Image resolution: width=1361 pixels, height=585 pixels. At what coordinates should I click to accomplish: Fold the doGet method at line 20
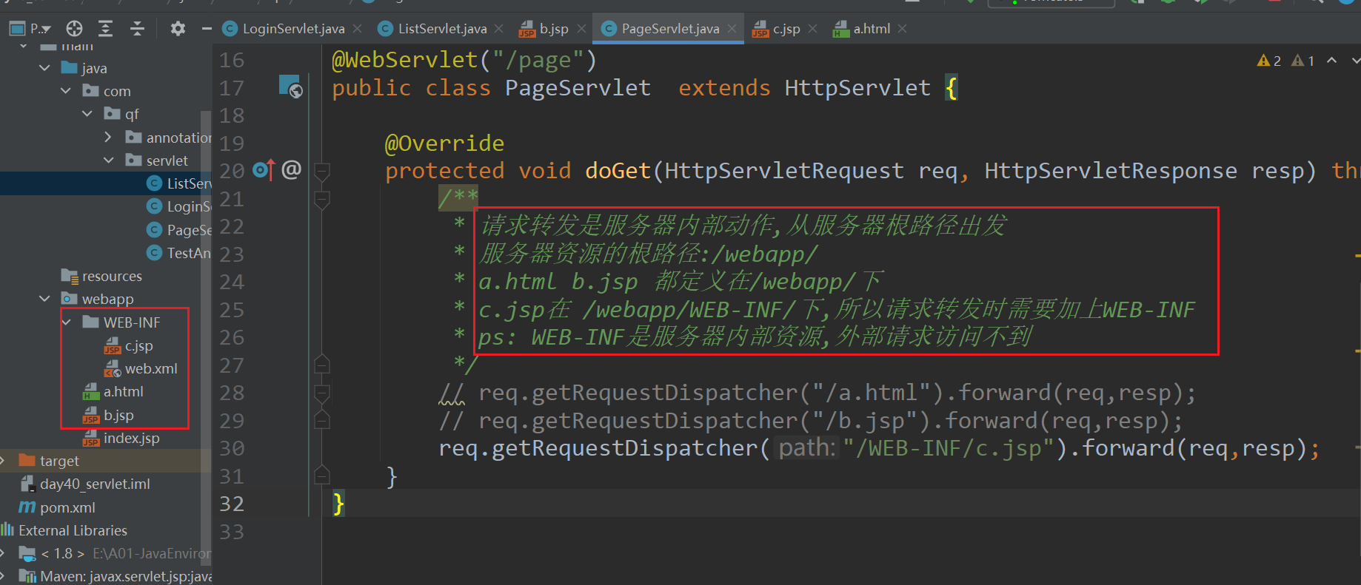coord(322,172)
